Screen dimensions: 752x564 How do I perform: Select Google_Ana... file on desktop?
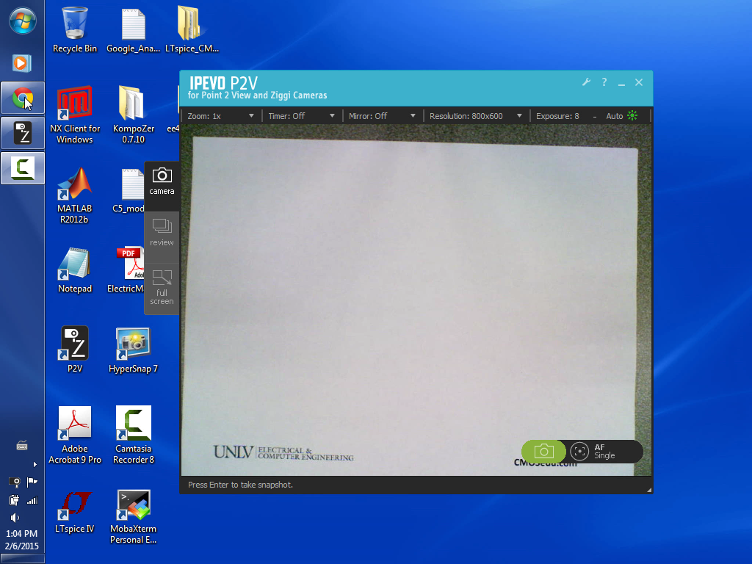tap(134, 29)
